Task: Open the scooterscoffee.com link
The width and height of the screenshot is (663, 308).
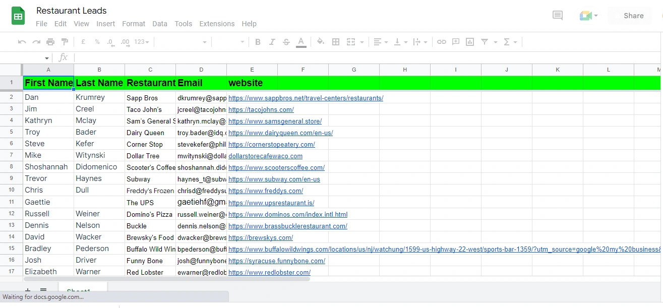Action: [276, 167]
